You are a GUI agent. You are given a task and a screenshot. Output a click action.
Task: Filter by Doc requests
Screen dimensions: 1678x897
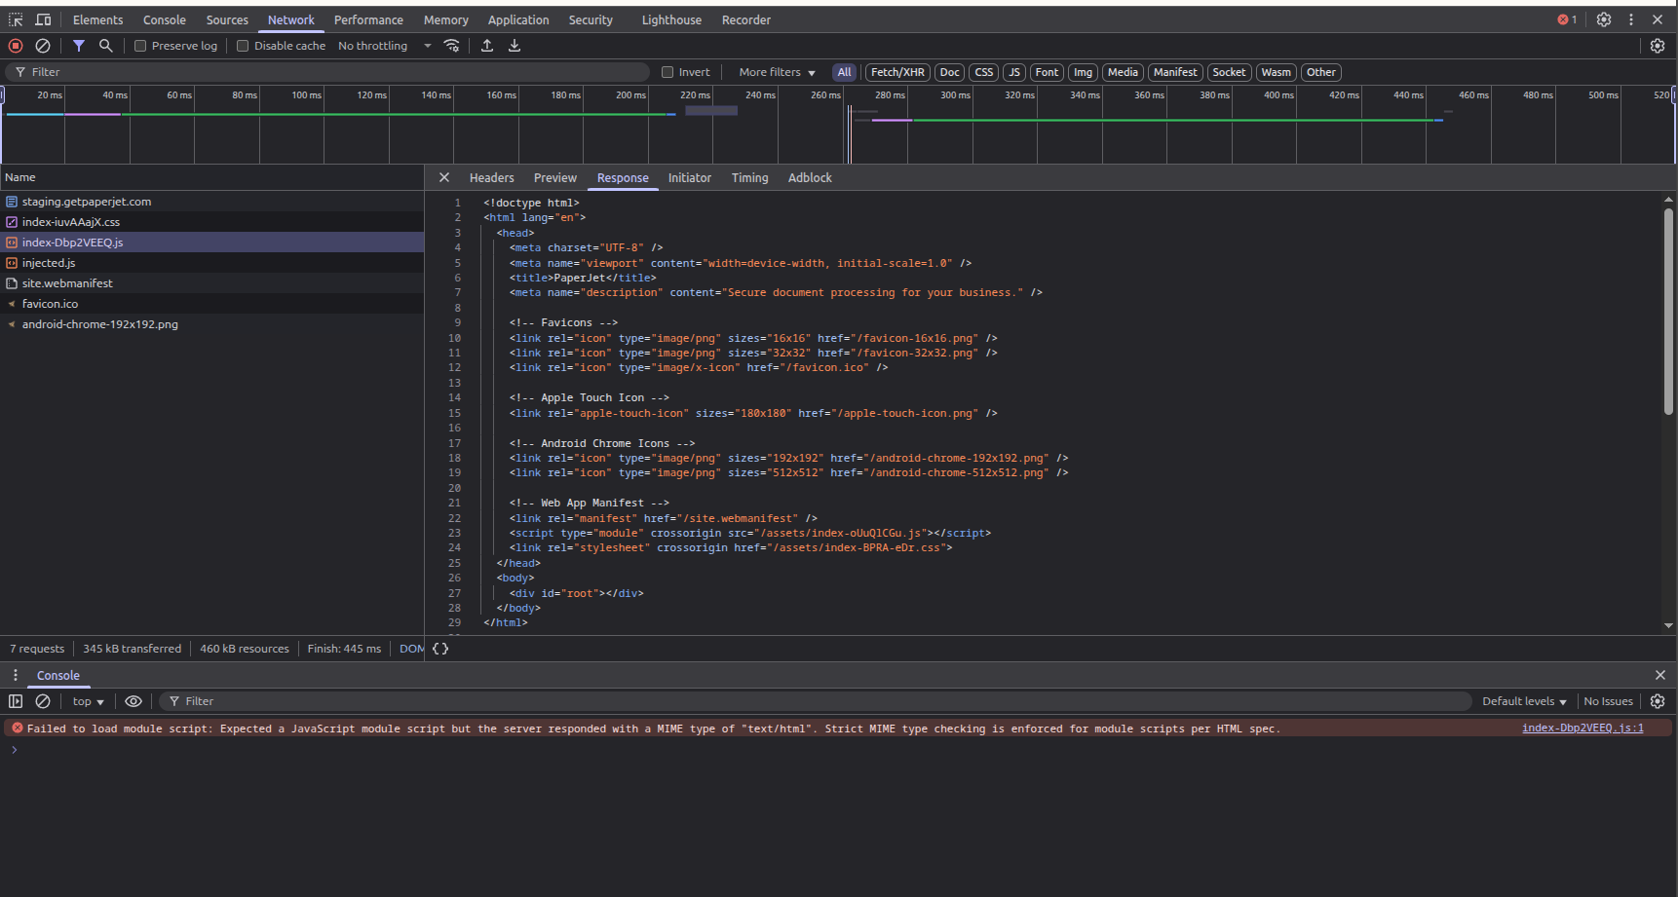(x=949, y=72)
